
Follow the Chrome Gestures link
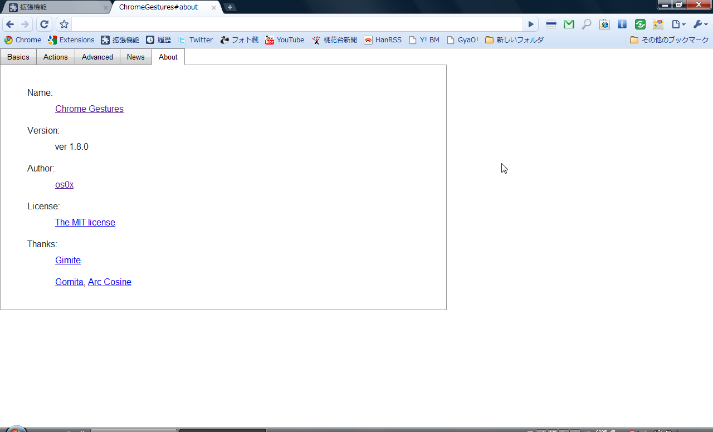[x=89, y=109]
